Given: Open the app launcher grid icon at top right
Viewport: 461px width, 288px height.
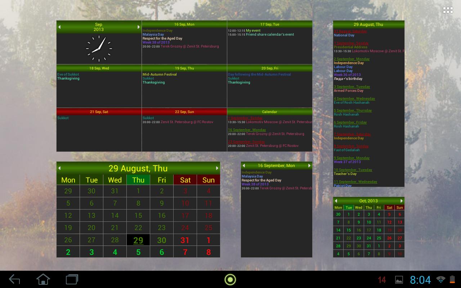Looking at the screenshot, I should (448, 10).
